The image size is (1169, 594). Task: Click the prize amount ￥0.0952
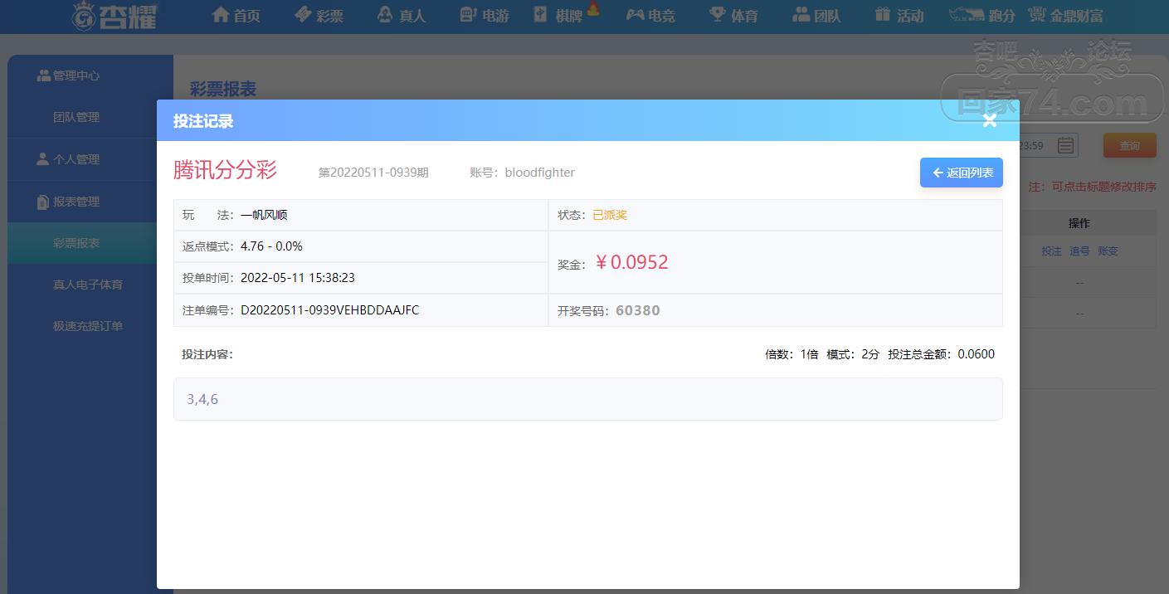[631, 262]
